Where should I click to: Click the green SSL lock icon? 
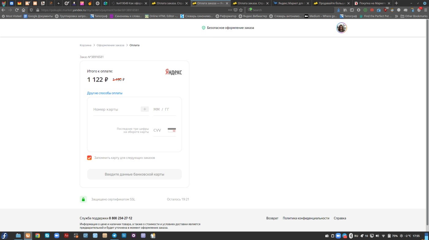(x=83, y=199)
